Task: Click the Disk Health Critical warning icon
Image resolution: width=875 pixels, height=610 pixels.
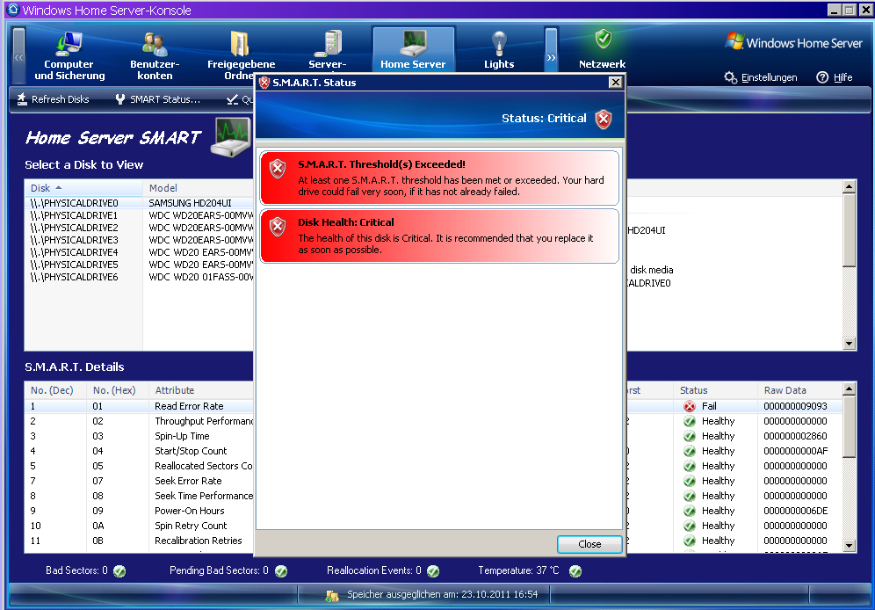Action: pyautogui.click(x=278, y=226)
